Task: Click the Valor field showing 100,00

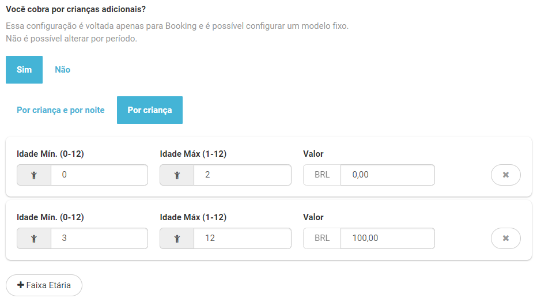Action: 387,237
